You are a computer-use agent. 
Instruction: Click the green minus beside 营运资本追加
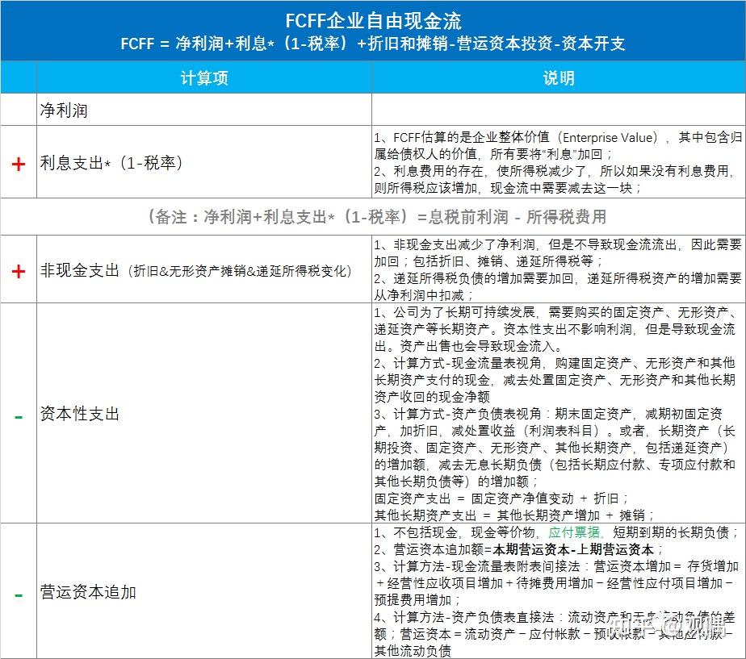(18, 592)
